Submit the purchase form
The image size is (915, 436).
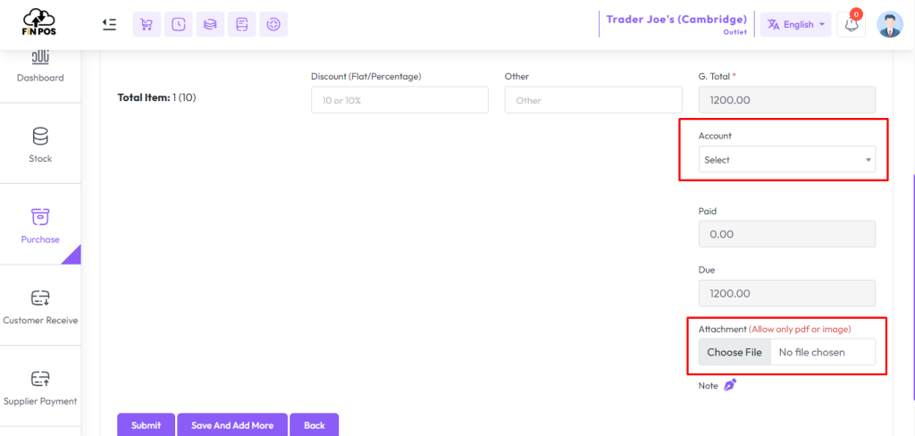pos(146,425)
